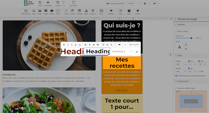Image resolution: width=209 pixels, height=113 pixels.
Task: Toggle Largeur Max checkbox
Action: [x=199, y=61]
